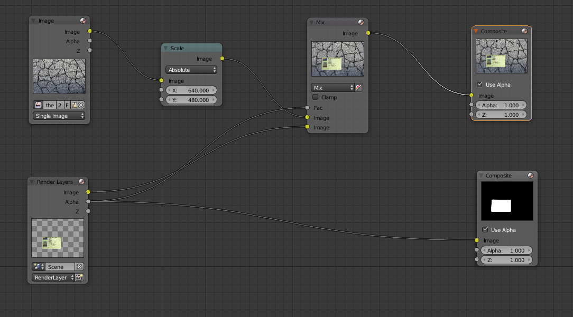Collapse the Render Layers node triangle
This screenshot has height=317, width=573.
32,182
